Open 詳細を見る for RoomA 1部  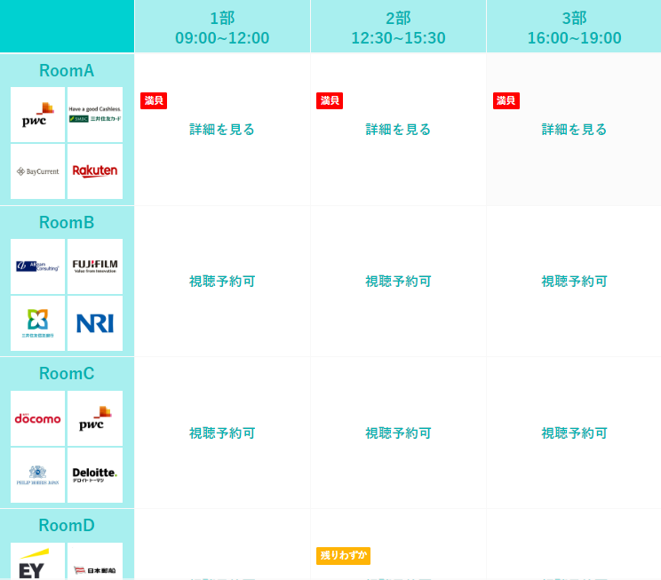tap(222, 130)
